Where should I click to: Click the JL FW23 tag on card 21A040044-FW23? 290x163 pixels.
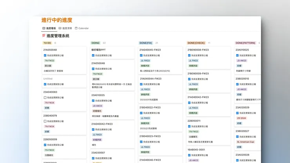(145, 89)
